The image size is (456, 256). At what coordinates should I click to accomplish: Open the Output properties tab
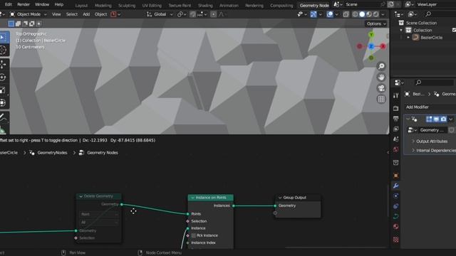click(396, 119)
